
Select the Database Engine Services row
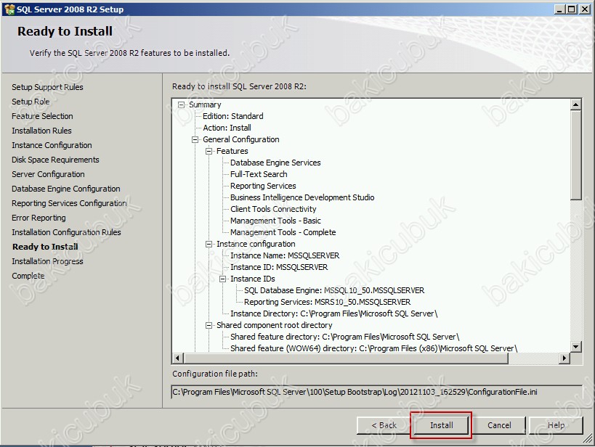tap(275, 163)
